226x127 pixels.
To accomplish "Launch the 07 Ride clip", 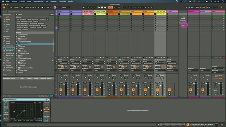I will (x=95, y=14).
